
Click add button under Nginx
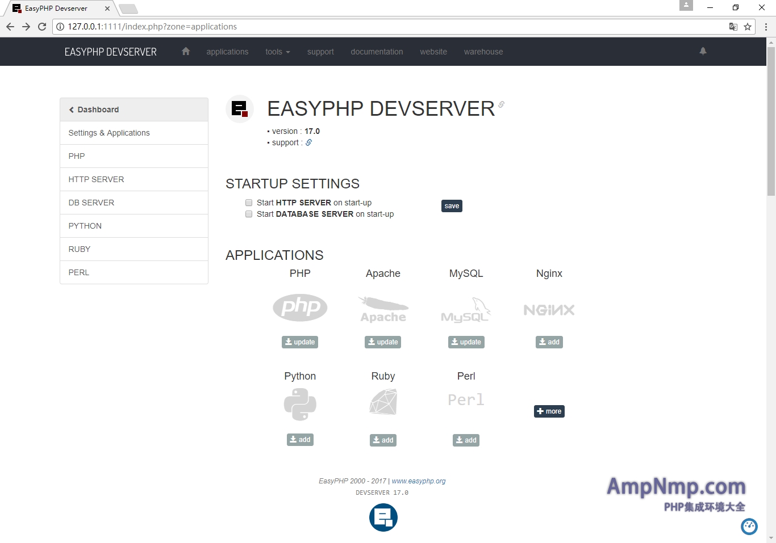click(549, 342)
